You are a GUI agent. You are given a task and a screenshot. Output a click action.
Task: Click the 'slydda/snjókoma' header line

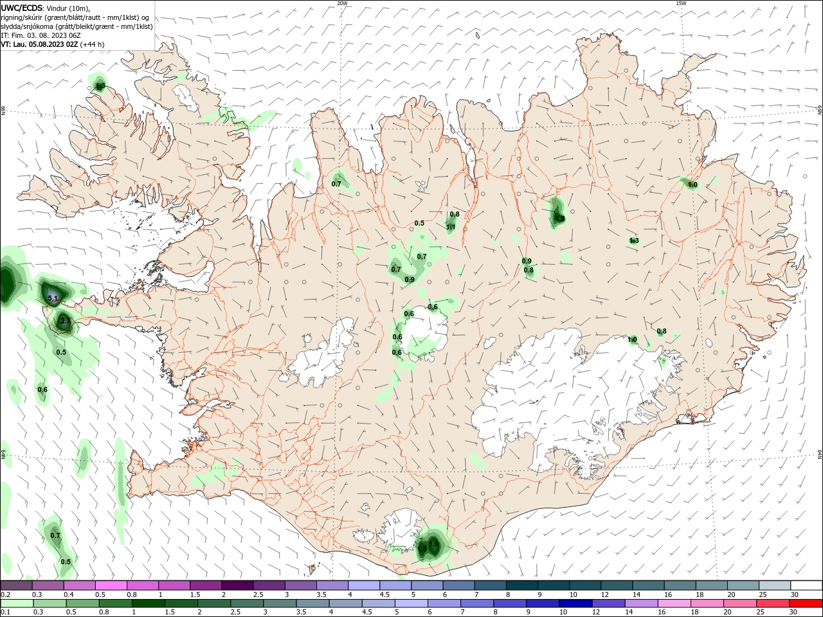(x=77, y=26)
